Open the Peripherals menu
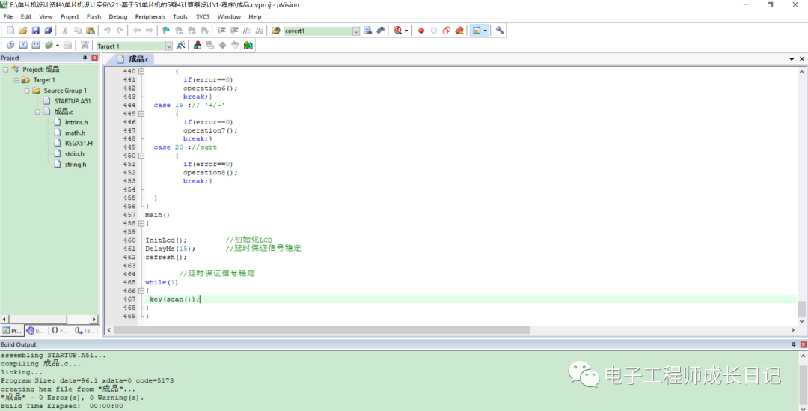The image size is (808, 411). point(150,17)
